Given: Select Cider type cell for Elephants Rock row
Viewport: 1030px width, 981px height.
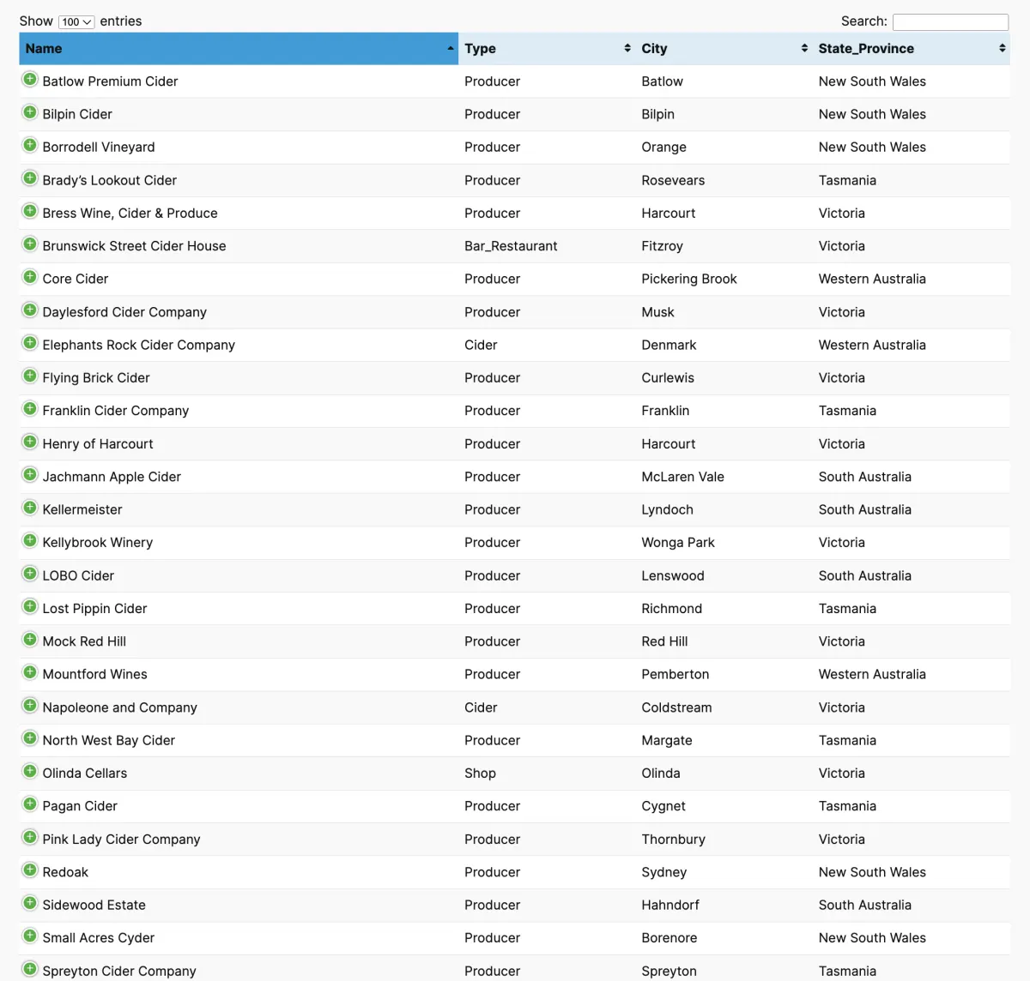Looking at the screenshot, I should click(x=481, y=345).
